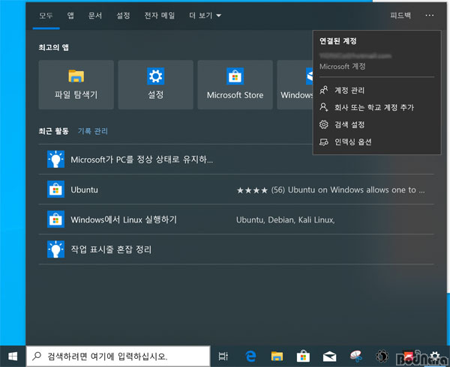
Task: Open the 설정 app tile
Action: tap(155, 85)
